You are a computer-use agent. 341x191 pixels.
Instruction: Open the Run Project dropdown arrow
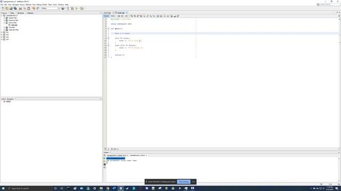tap(79, 8)
